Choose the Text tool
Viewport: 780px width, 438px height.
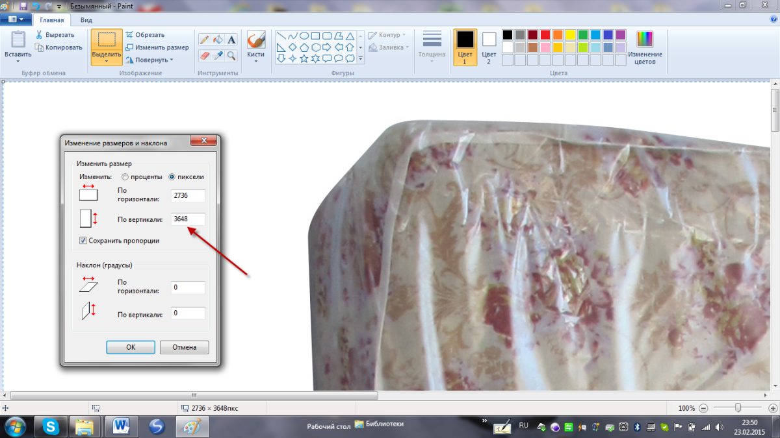(231, 40)
